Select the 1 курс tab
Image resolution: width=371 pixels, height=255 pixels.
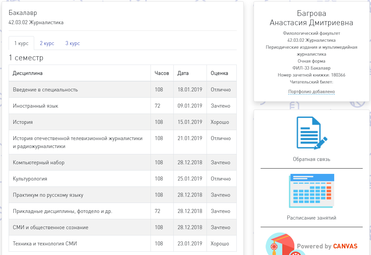pyautogui.click(x=21, y=43)
